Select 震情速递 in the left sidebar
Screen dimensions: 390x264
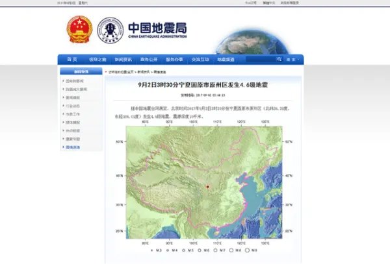(x=73, y=147)
